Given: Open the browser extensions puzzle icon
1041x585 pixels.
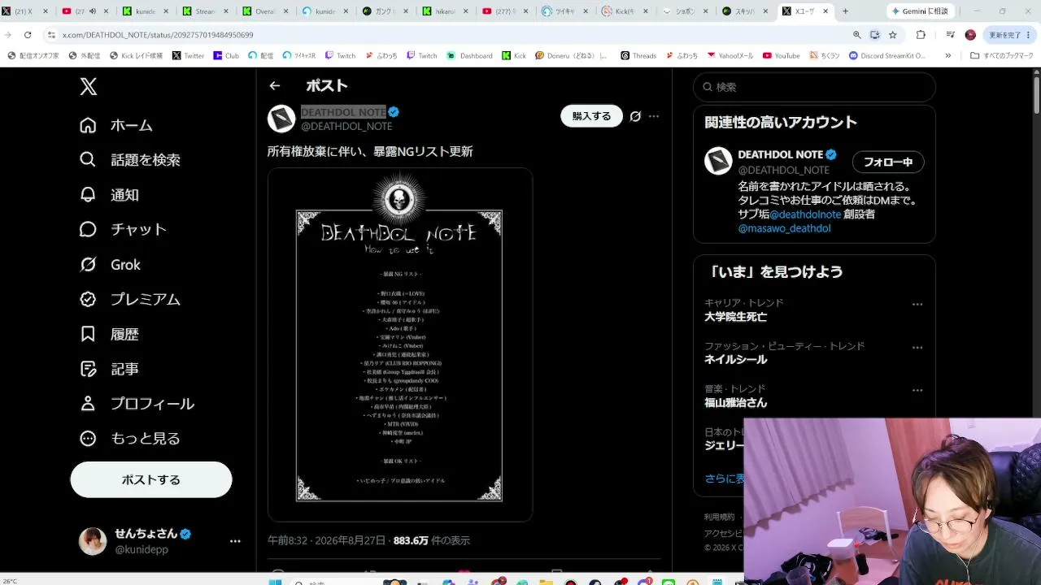Looking at the screenshot, I should pyautogui.click(x=921, y=35).
